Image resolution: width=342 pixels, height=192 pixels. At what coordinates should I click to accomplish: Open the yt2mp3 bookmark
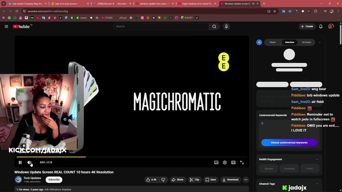[x=121, y=18]
